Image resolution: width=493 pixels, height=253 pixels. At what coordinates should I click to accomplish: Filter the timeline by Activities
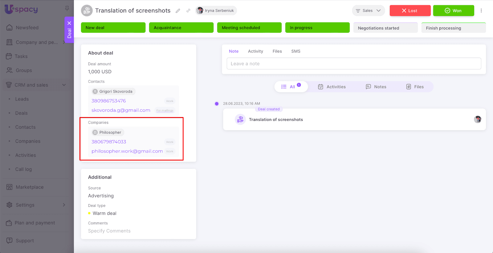[332, 87]
